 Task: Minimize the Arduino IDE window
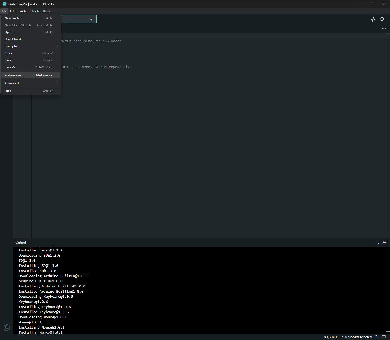coord(359,4)
